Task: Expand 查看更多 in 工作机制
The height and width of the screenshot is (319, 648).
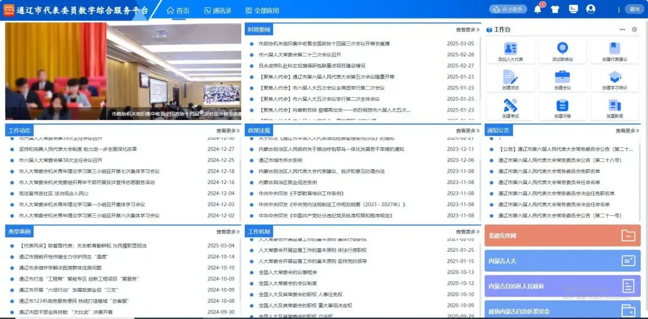Action: pyautogui.click(x=467, y=232)
